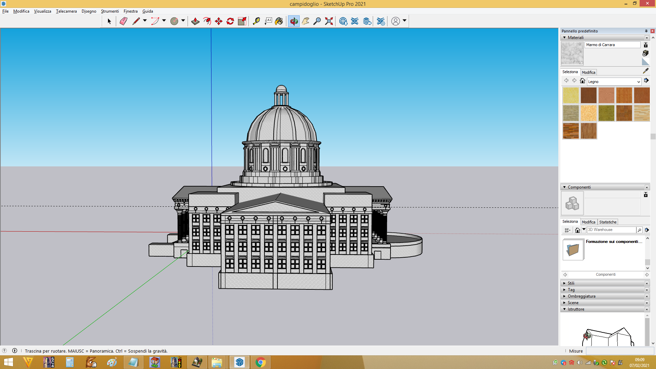Open Formazione sui componenti collection
This screenshot has height=369, width=656.
603,249
